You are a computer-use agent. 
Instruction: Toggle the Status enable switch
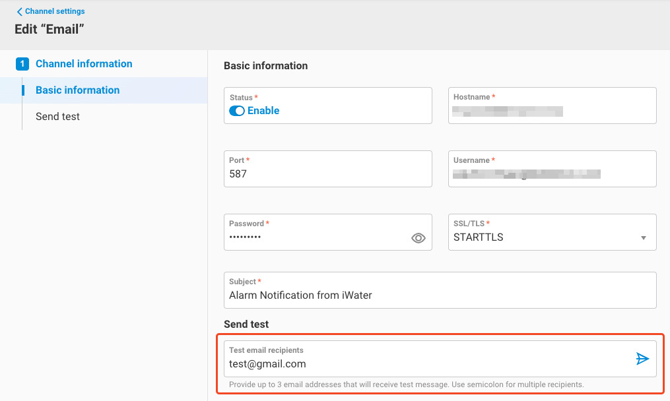[237, 111]
